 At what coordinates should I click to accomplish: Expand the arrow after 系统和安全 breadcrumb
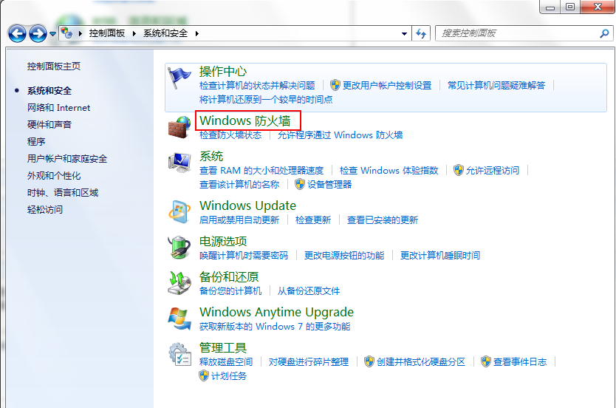(x=196, y=33)
